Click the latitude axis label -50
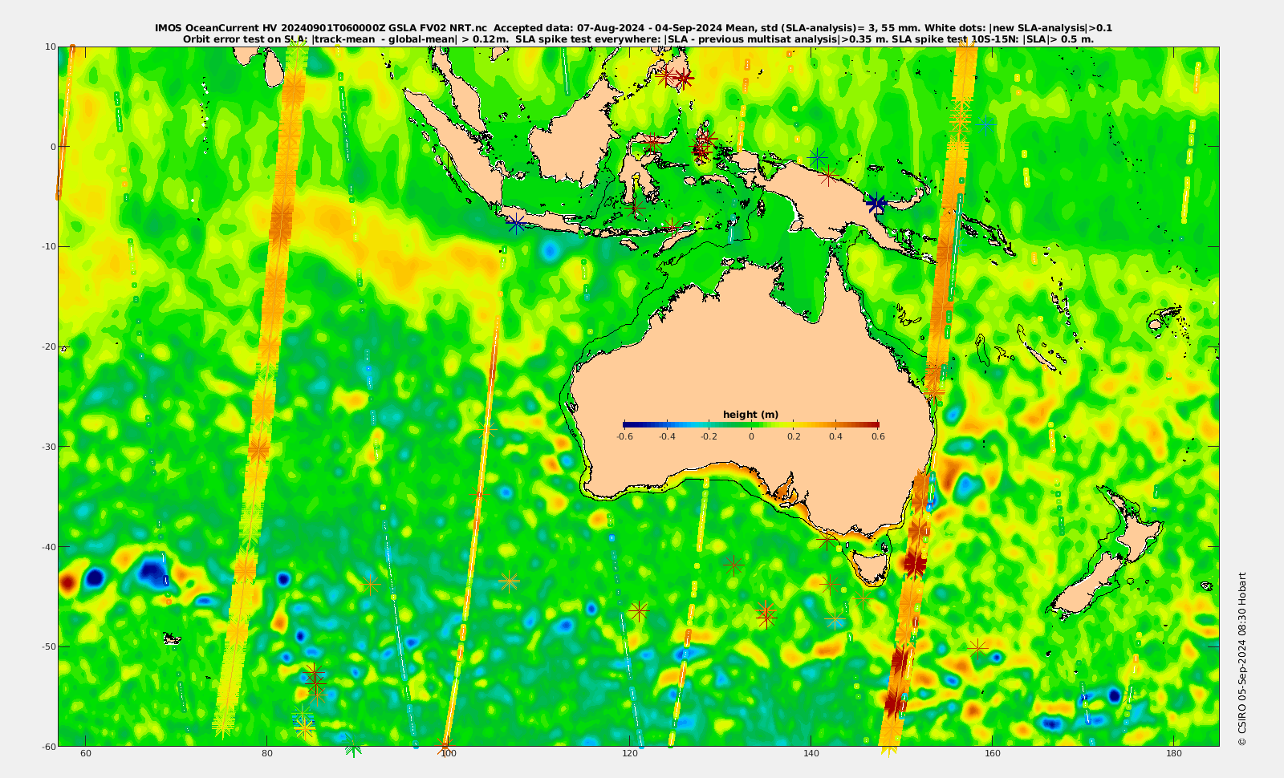1284x778 pixels. [x=49, y=646]
